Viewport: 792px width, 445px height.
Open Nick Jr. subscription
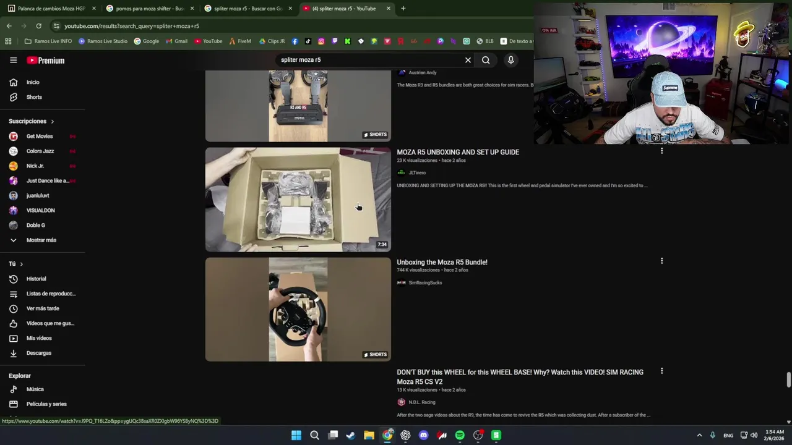coord(35,166)
